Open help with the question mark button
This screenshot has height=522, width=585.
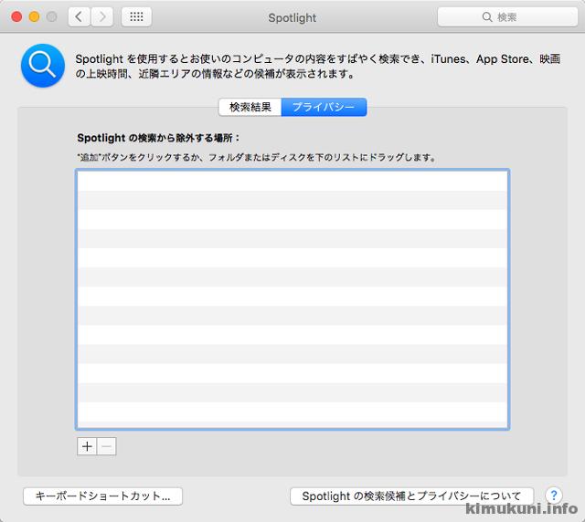pyautogui.click(x=554, y=496)
